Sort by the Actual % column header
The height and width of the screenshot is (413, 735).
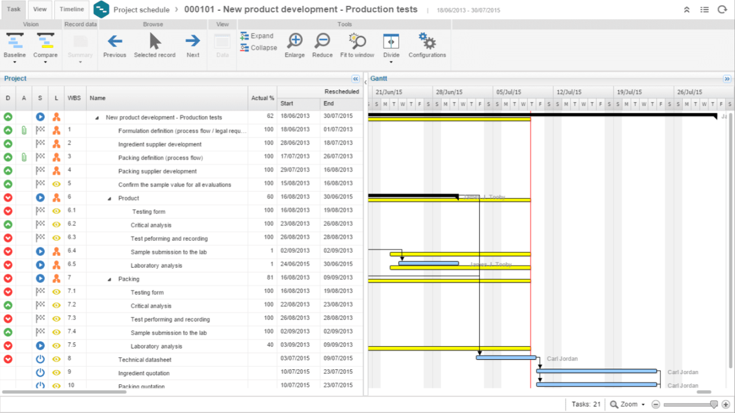(263, 98)
